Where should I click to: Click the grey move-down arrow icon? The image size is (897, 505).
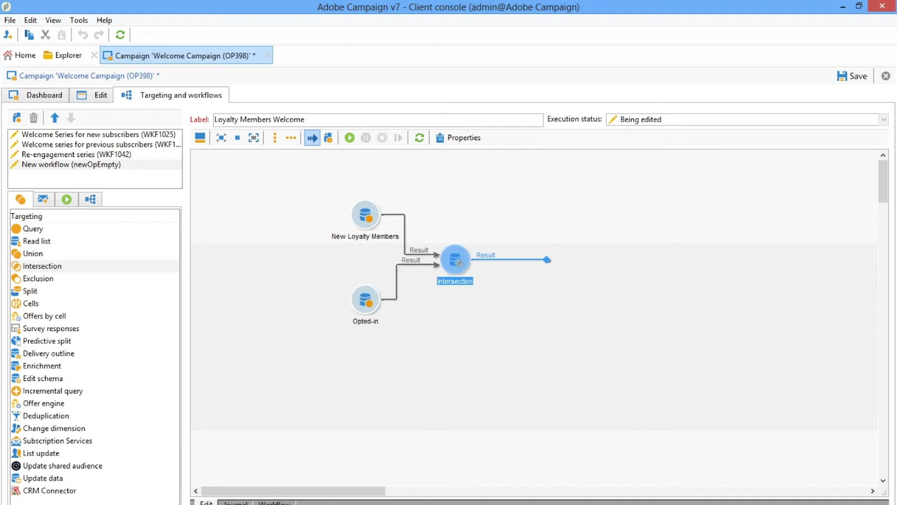click(x=71, y=118)
